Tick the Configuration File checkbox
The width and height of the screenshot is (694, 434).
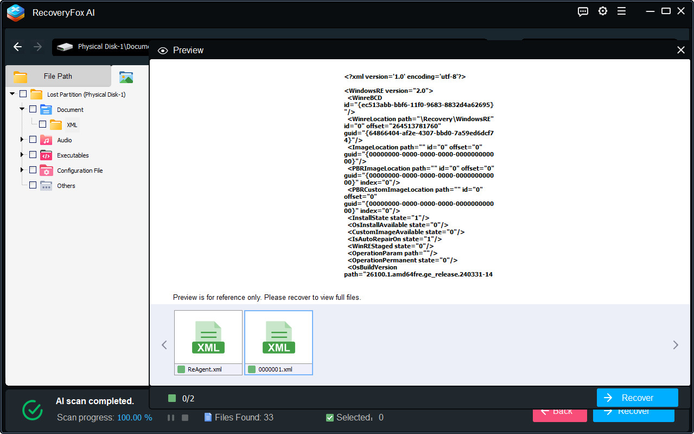tap(33, 170)
